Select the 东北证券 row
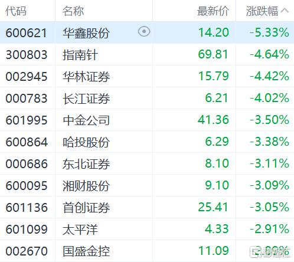The width and height of the screenshot is (294, 262). click(147, 163)
